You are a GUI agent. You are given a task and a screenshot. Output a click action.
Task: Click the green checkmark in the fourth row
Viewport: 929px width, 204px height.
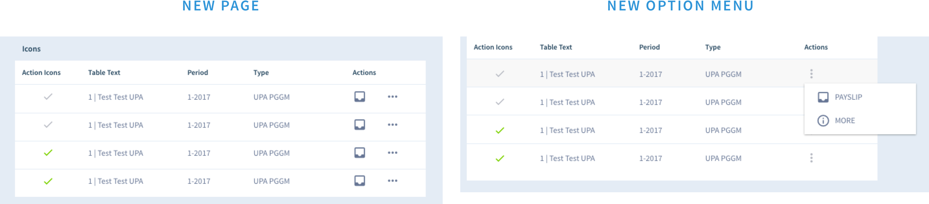click(48, 181)
